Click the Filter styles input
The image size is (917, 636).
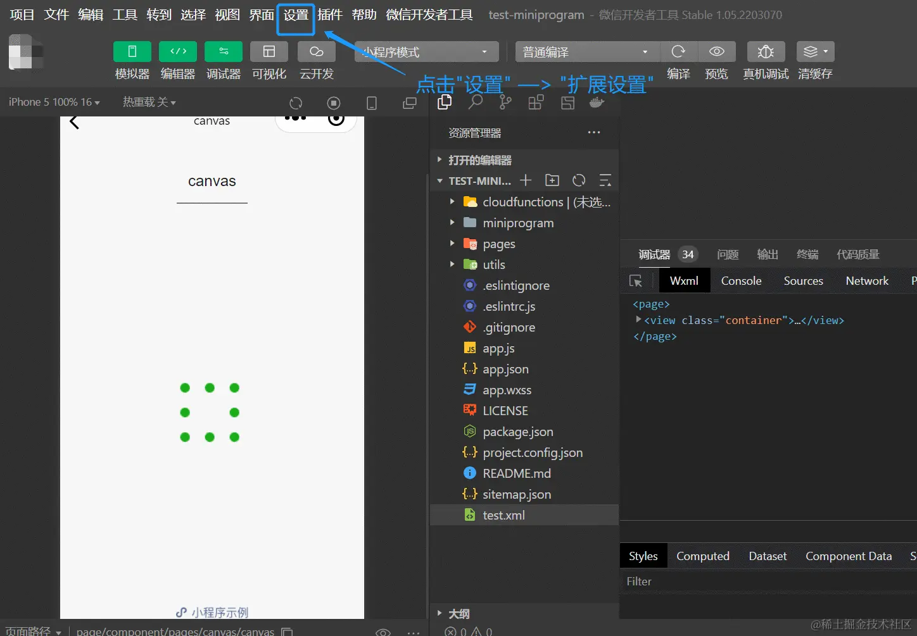click(x=768, y=582)
